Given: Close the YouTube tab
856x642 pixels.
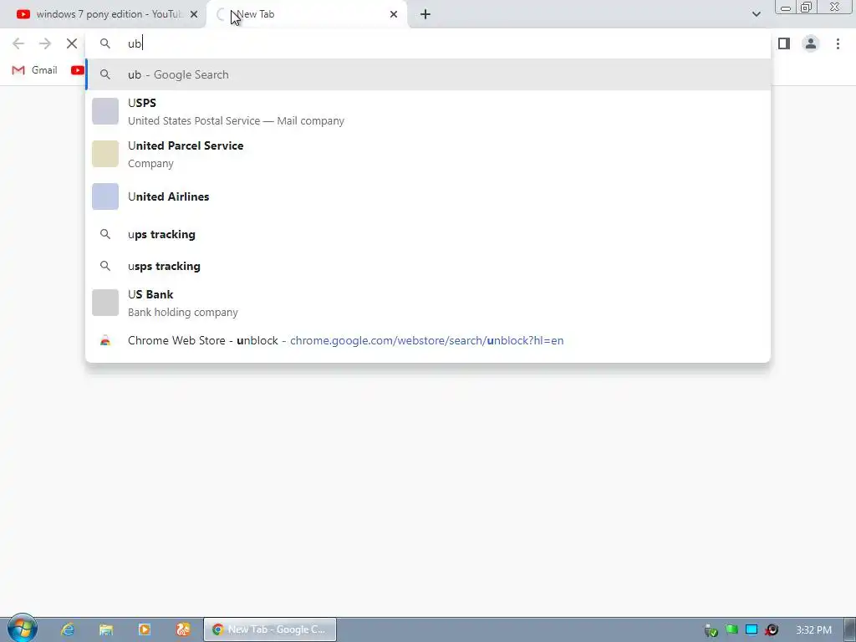Looking at the screenshot, I should pos(194,15).
